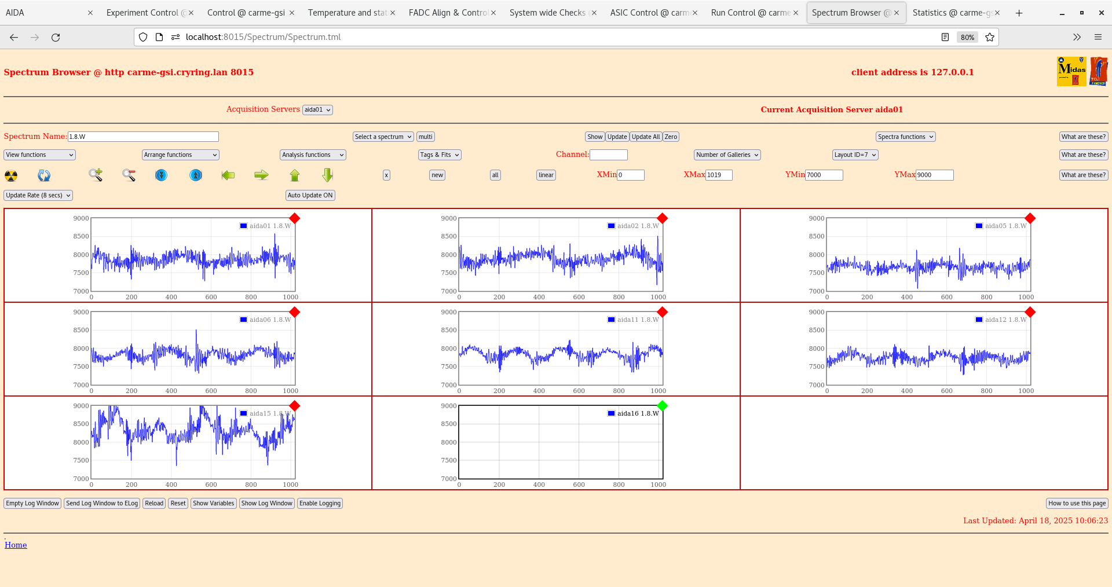Viewport: 1112px width, 587px height.
Task: Click the green diamond on aida16 plot
Action: coord(663,406)
